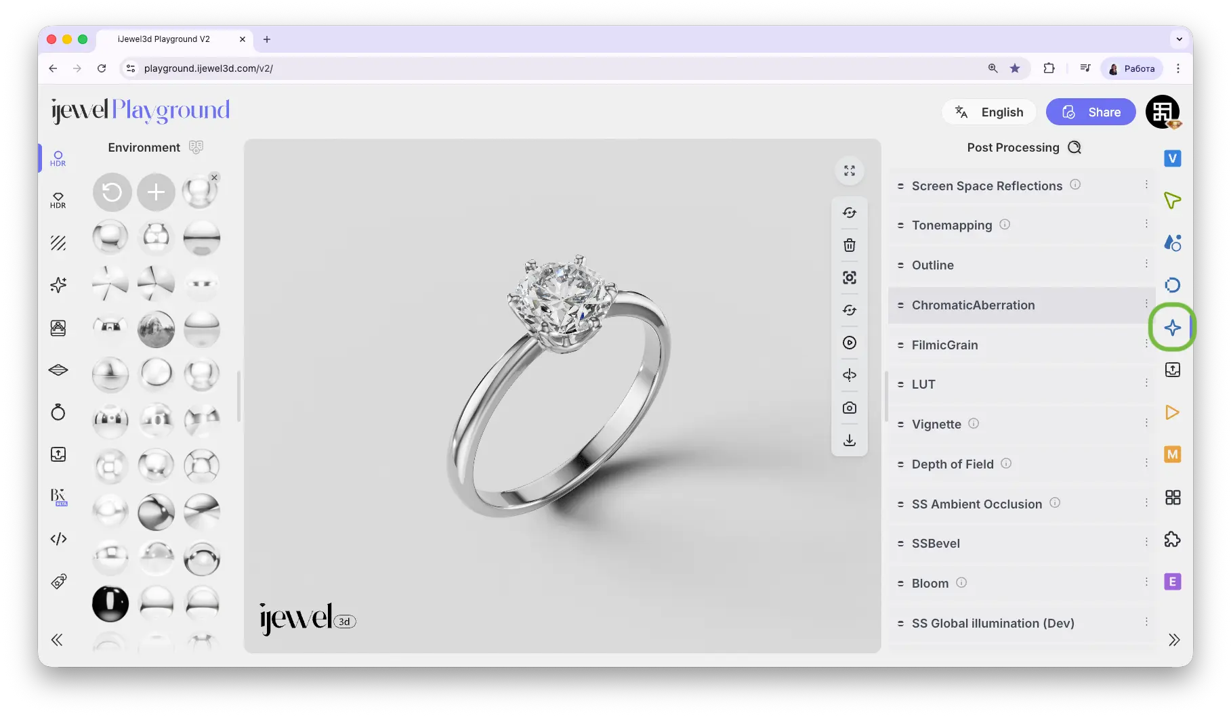Open the gem HDR tab in left sidebar

[58, 200]
